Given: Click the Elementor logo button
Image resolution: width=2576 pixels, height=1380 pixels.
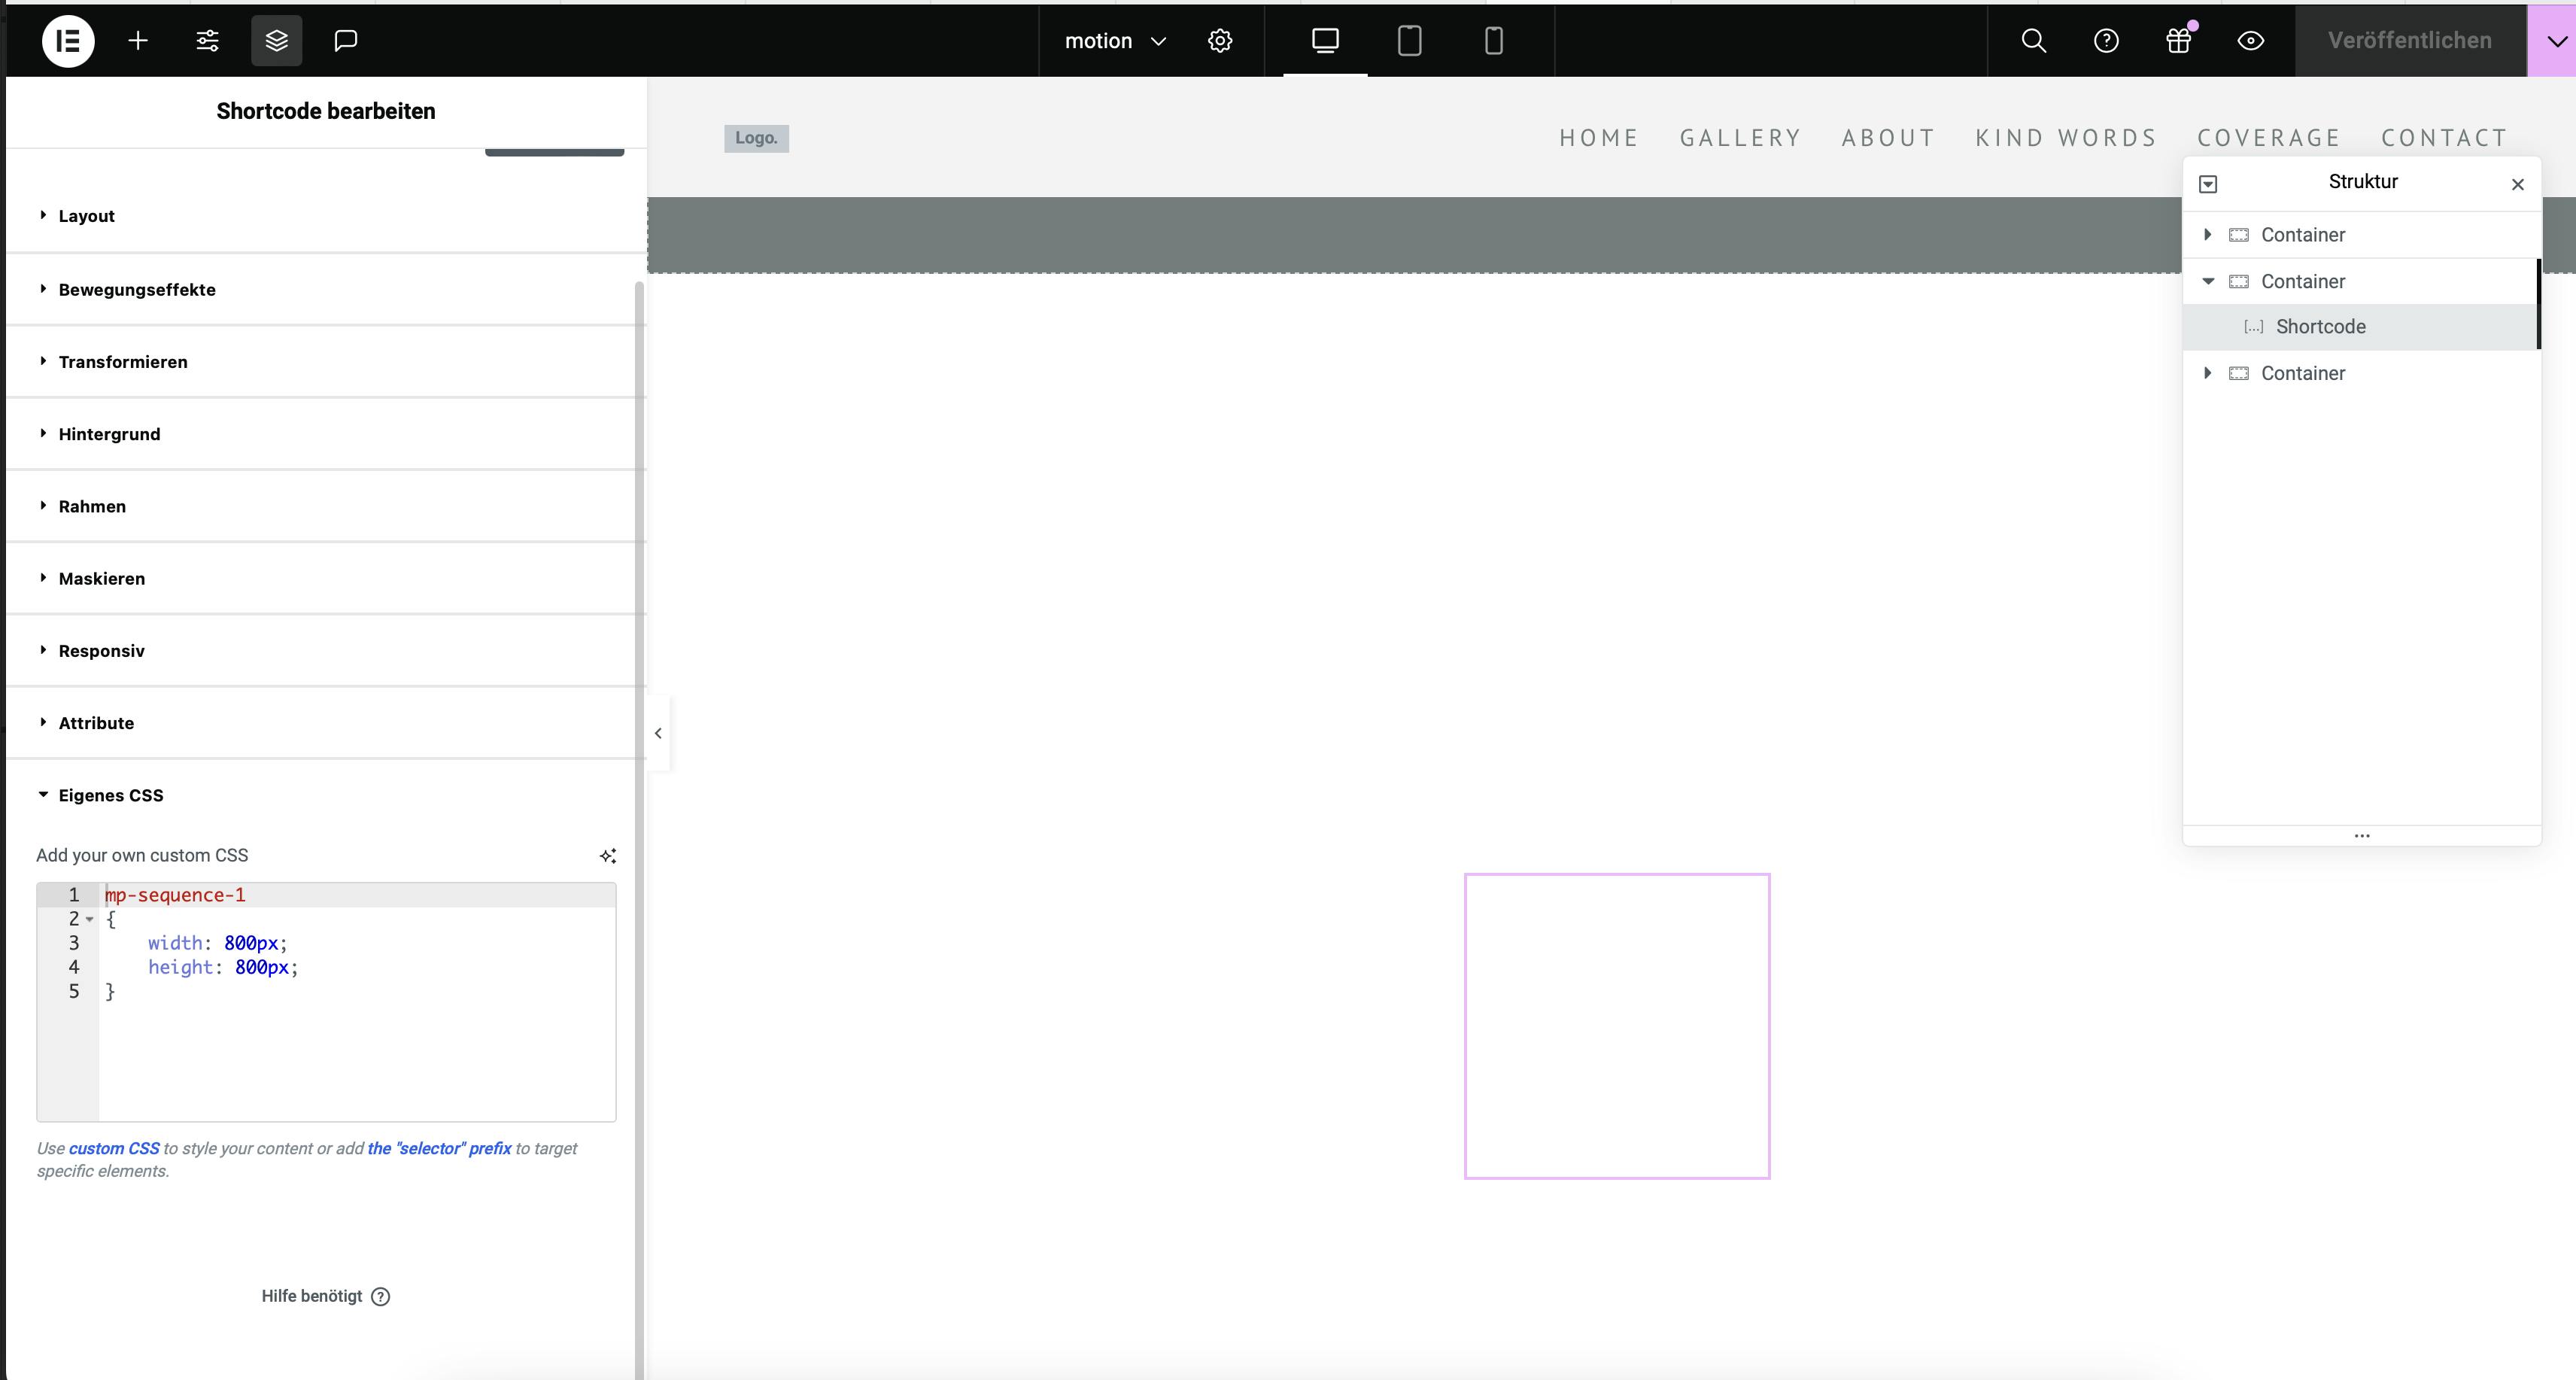Looking at the screenshot, I should pyautogui.click(x=68, y=41).
